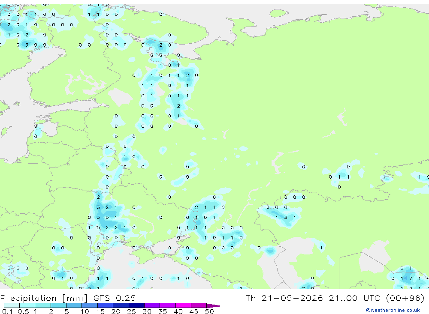Pick the 5–10 mm light blue swatch

[x=74, y=305]
